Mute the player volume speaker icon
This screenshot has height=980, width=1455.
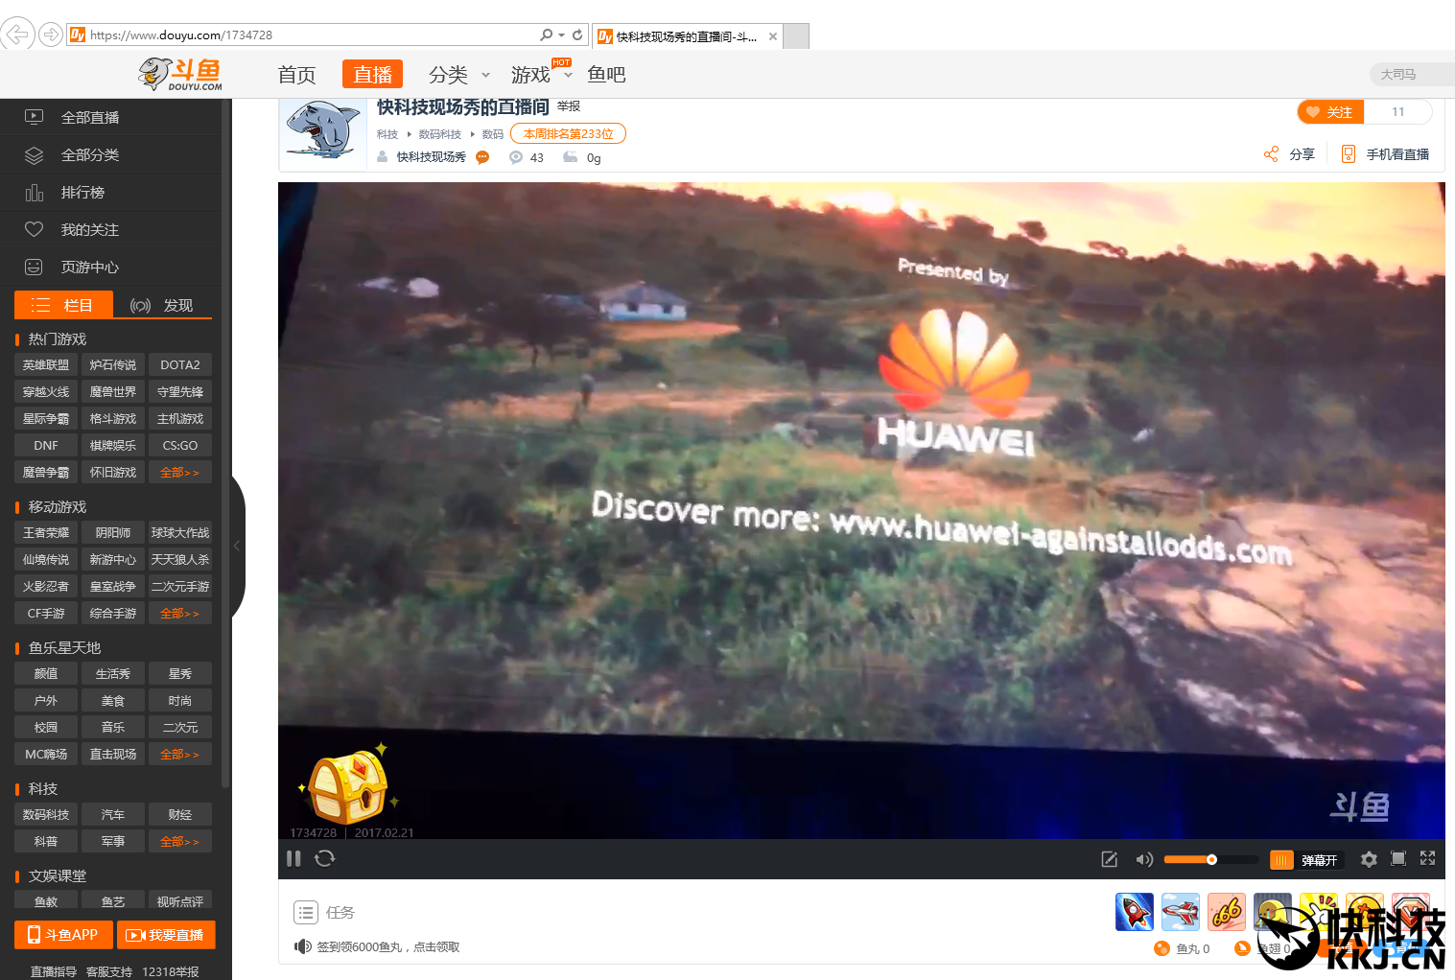point(1143,859)
